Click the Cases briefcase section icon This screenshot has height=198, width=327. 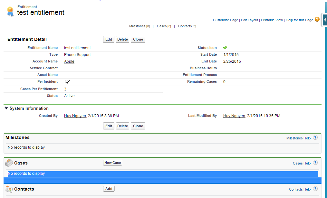(9, 163)
